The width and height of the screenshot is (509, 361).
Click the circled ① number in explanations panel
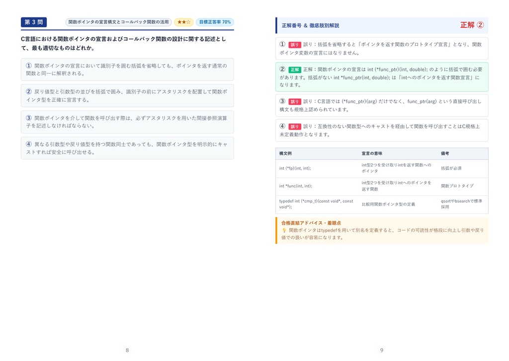coord(282,44)
